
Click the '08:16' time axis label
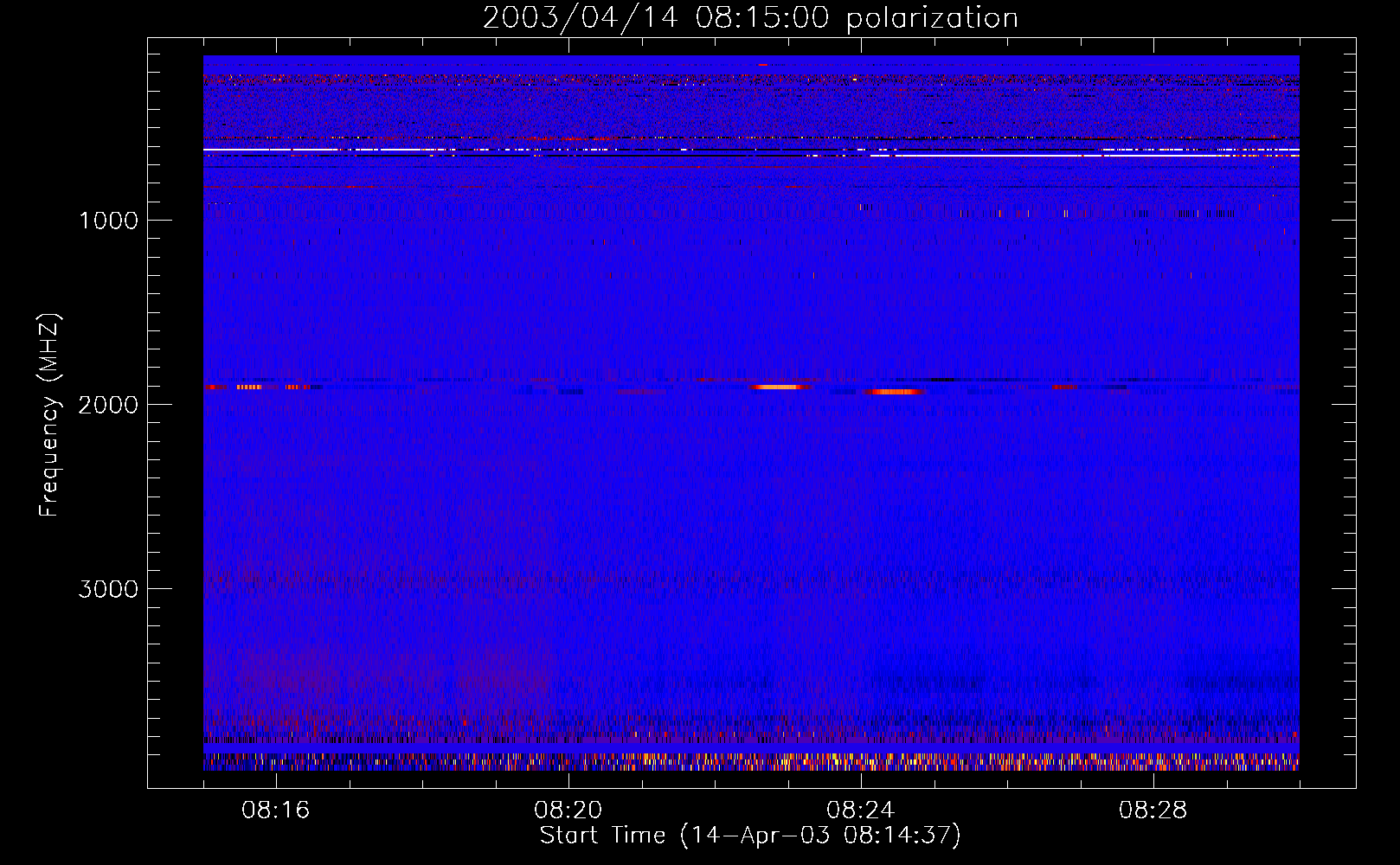pyautogui.click(x=276, y=811)
